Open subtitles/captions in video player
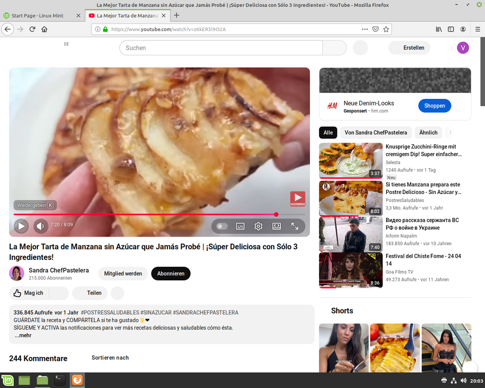Image resolution: width=485 pixels, height=388 pixels. (240, 226)
